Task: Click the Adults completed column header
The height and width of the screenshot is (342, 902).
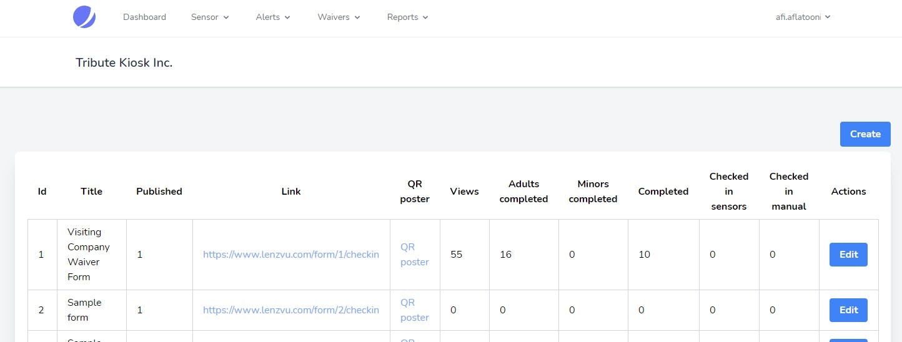Action: (x=523, y=192)
